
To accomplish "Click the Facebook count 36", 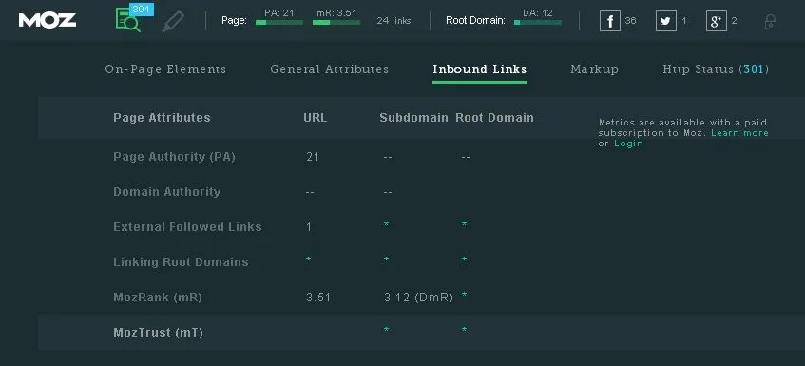I will coord(630,21).
